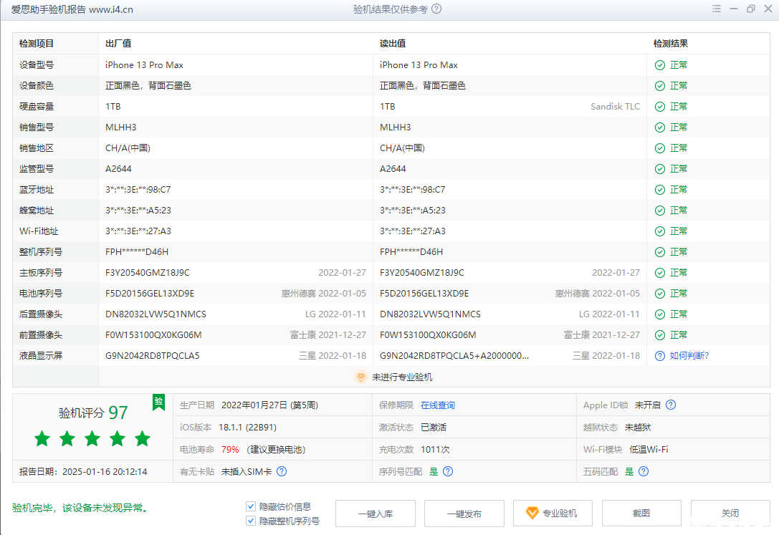Open the 如何判断? link
779x535 pixels.
pyautogui.click(x=689, y=356)
